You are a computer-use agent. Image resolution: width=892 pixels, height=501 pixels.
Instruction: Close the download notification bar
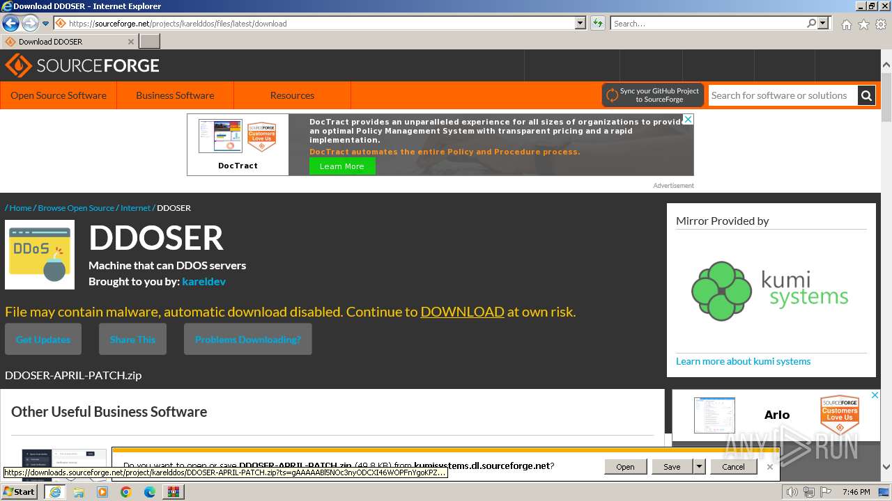[x=770, y=467]
